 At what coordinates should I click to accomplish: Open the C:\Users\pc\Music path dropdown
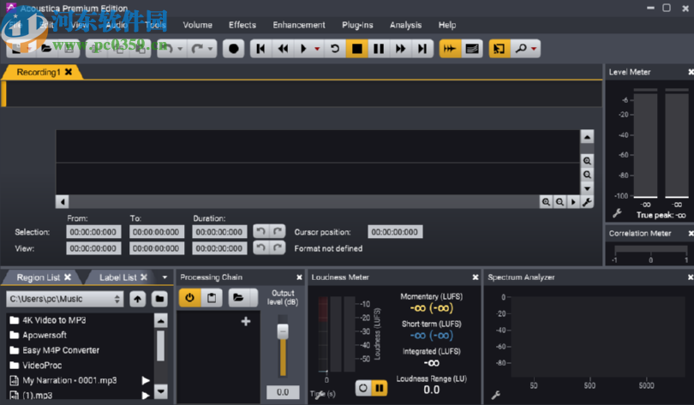tap(117, 299)
